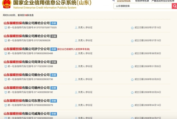Click person icon in 烟台分公司 row

pyautogui.click(x=76, y=79)
